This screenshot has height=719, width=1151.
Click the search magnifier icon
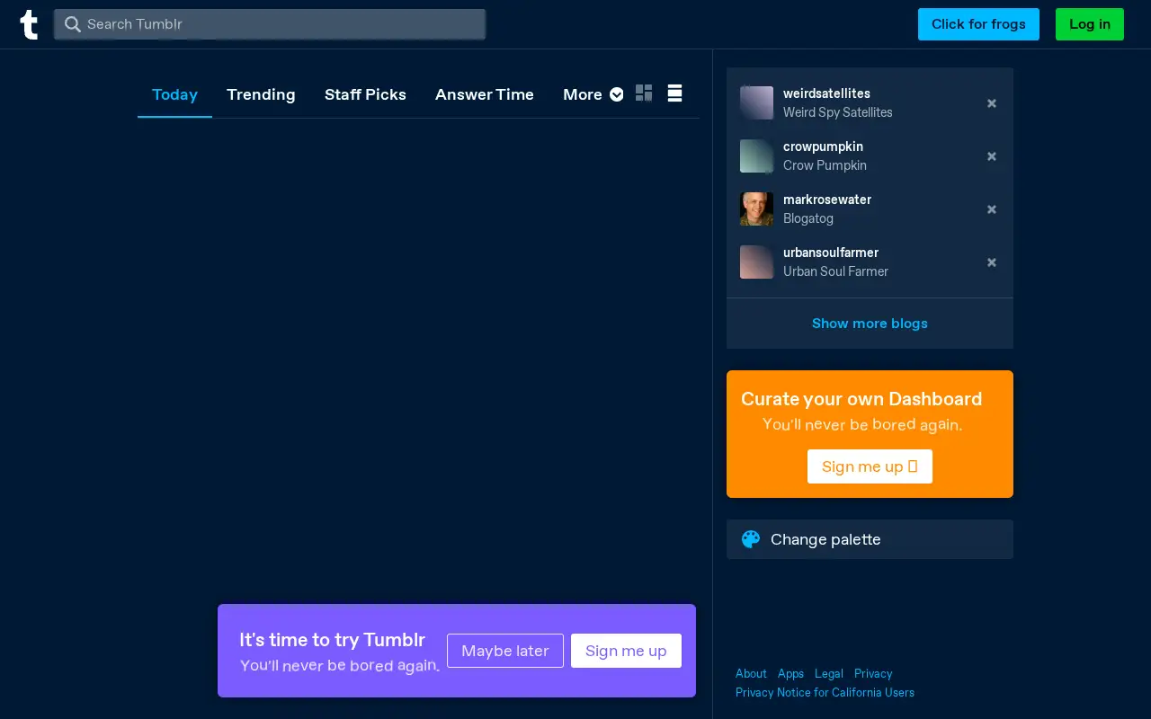tap(73, 24)
